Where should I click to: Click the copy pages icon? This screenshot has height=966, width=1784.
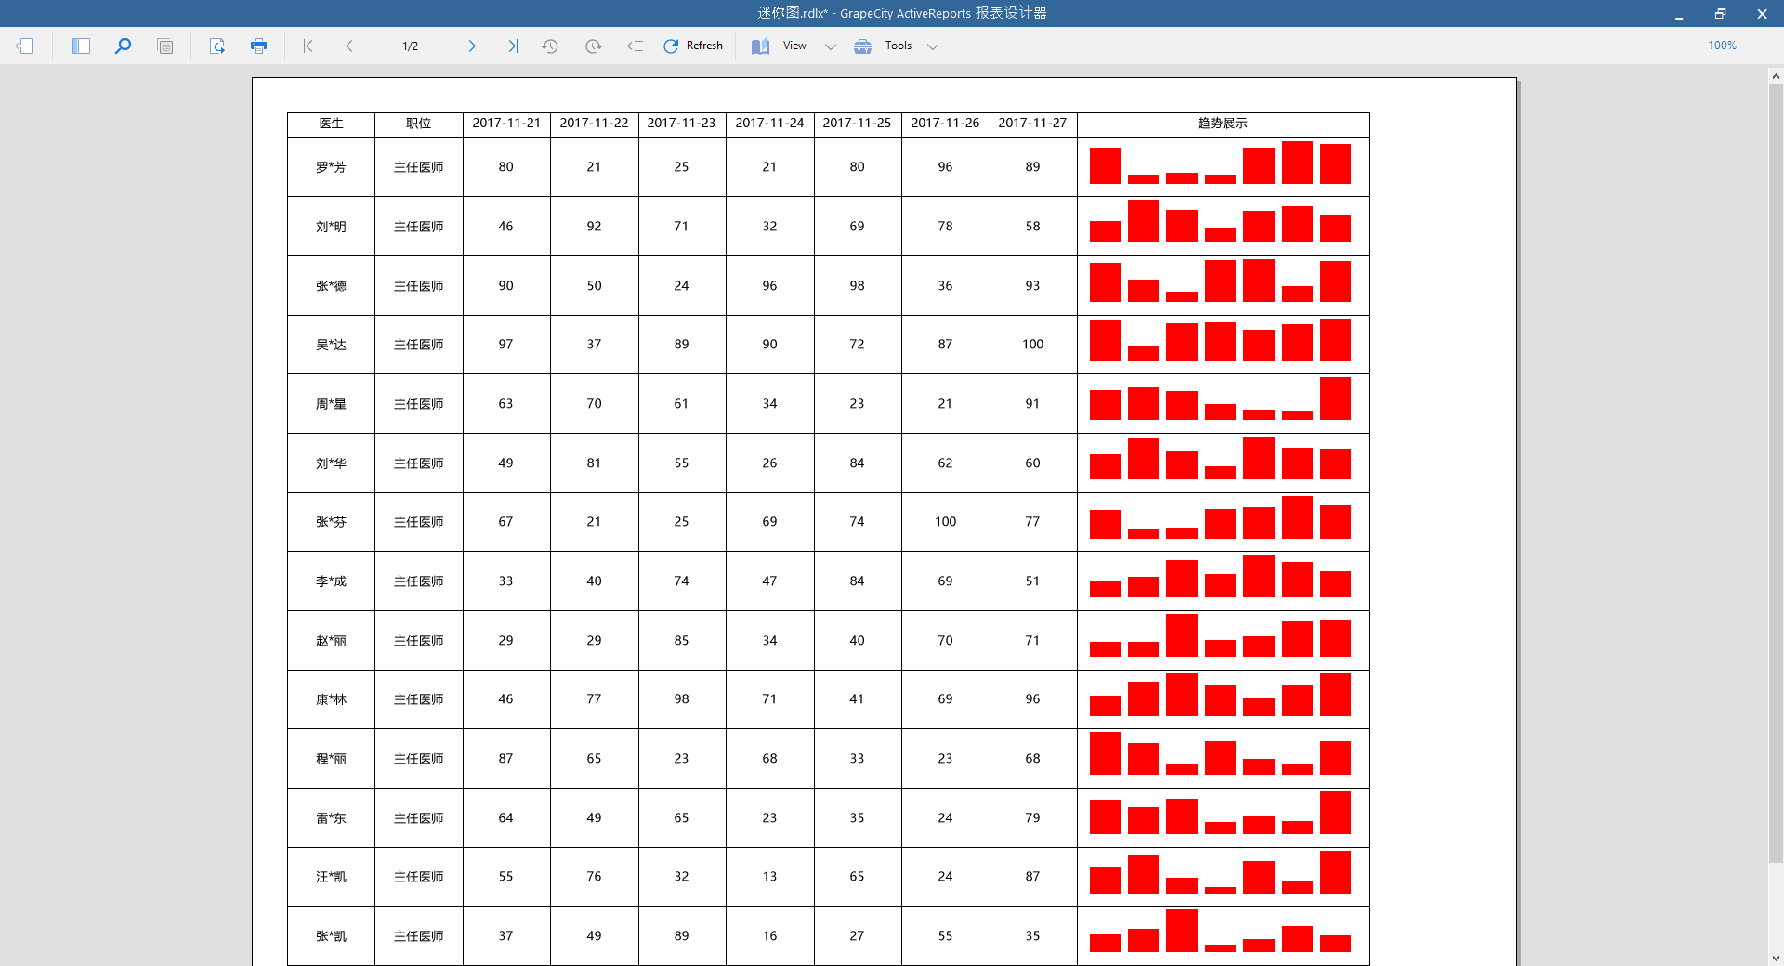(x=165, y=46)
